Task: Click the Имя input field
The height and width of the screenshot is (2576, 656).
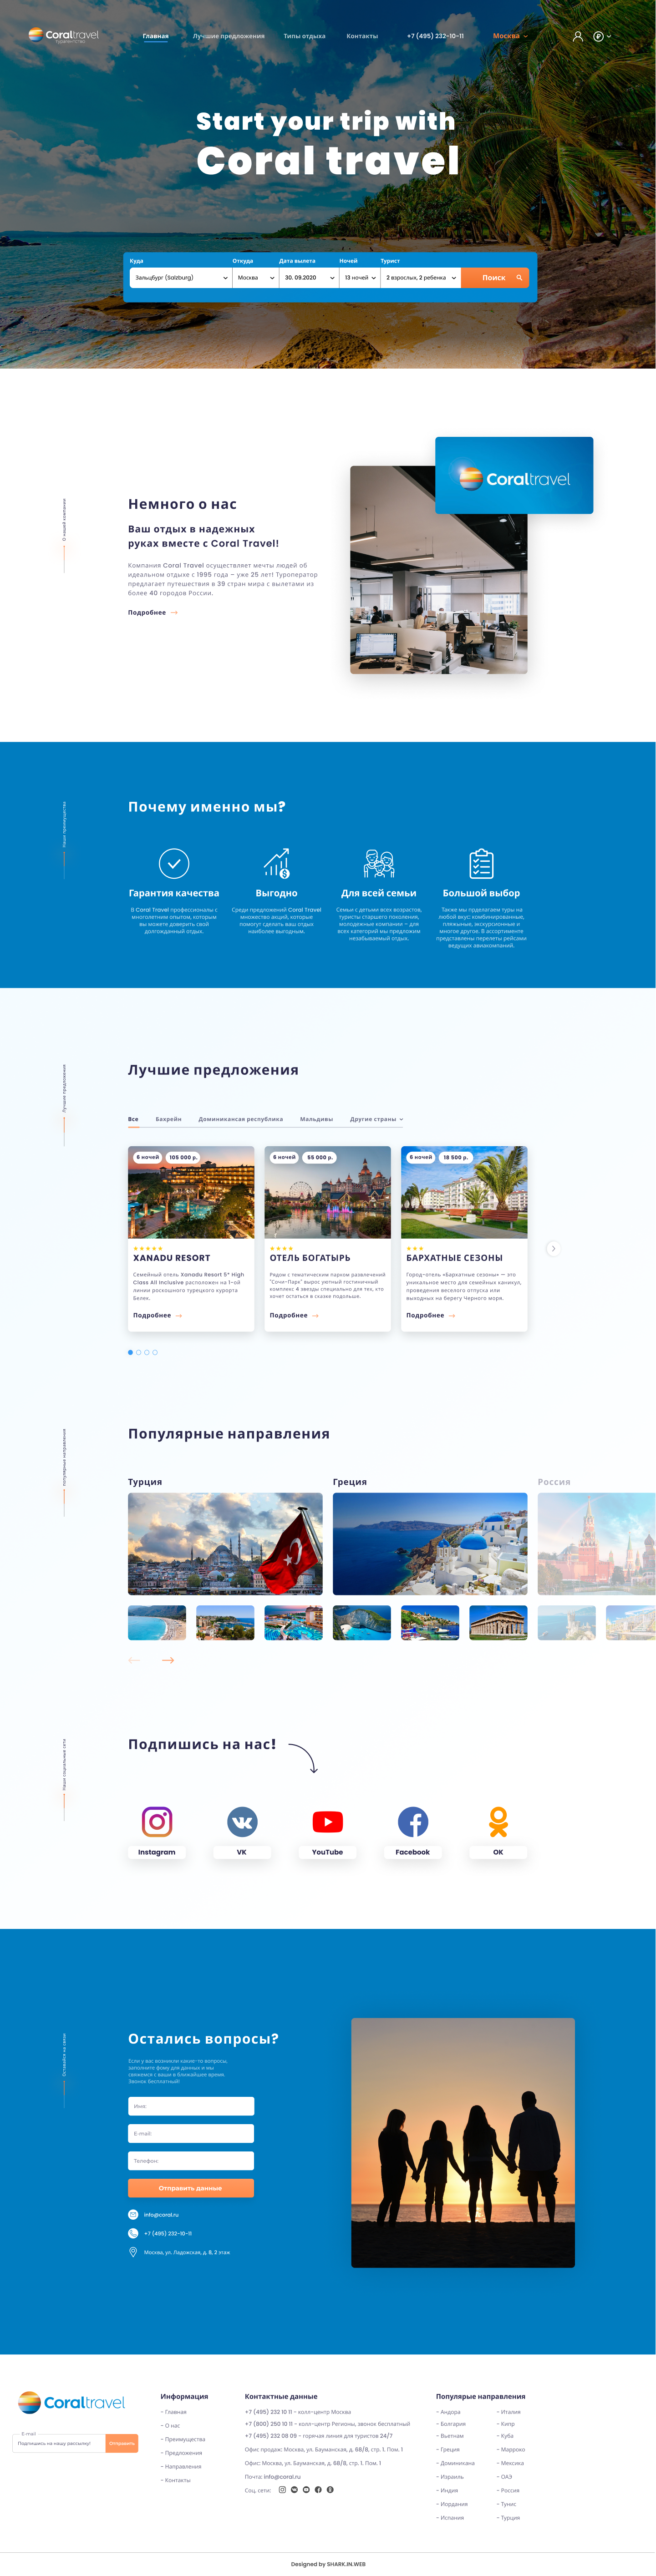Action: (191, 2106)
